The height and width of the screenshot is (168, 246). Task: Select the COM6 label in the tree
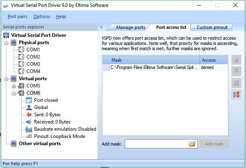coord(33,93)
